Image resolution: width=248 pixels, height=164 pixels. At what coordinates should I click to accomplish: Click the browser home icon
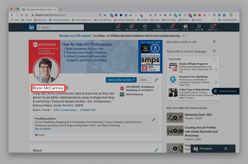pyautogui.click(x=27, y=15)
